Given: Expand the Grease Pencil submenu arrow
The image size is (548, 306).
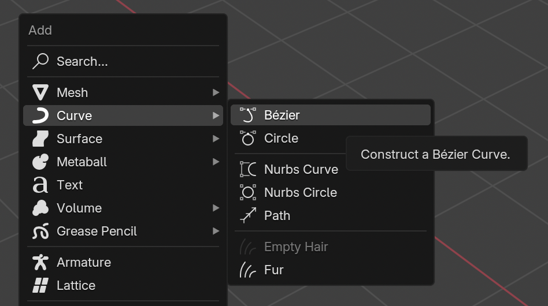Looking at the screenshot, I should [216, 231].
